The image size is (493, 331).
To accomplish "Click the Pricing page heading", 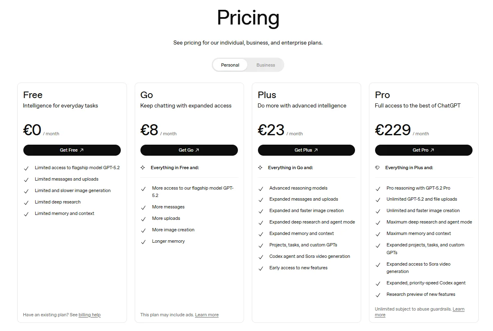I will 247,18.
